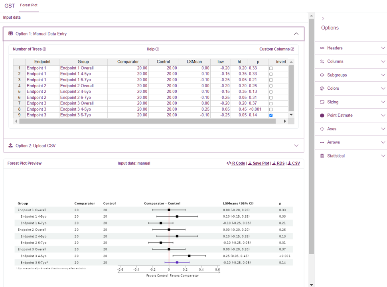Collapse the Options sidebar with the chevron
The image size is (387, 287).
(323, 18)
